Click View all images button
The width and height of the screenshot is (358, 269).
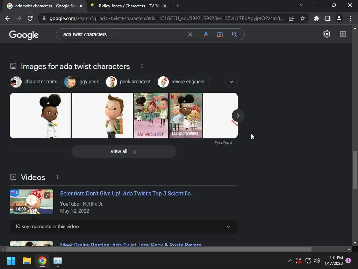[x=124, y=152]
